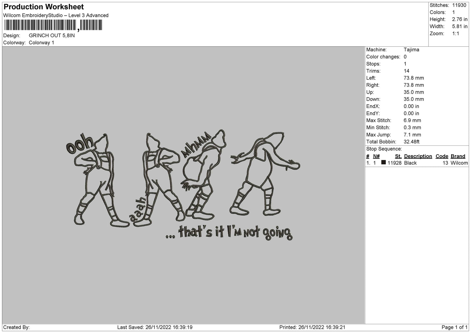Click the thread code 13

(446, 163)
